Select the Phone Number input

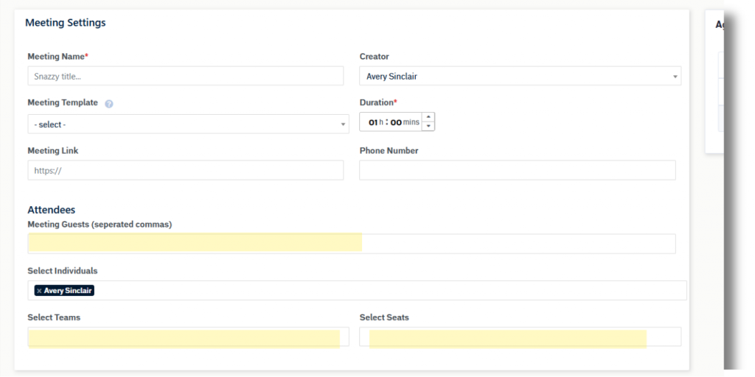517,170
